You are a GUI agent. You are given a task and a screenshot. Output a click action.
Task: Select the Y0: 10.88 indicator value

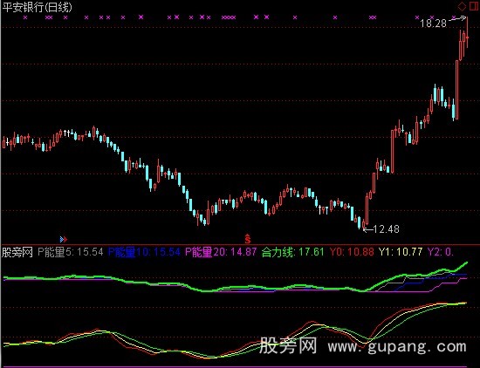(352, 252)
